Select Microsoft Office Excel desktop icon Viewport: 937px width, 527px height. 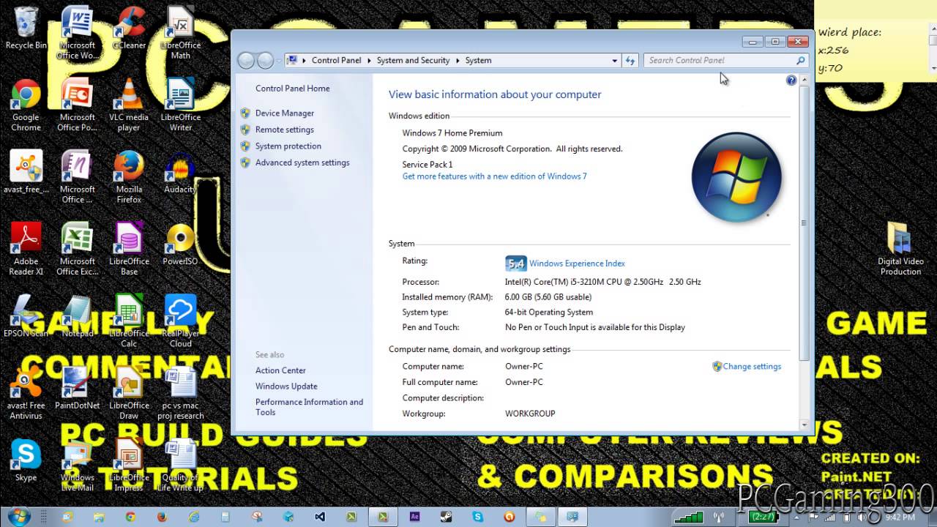[x=77, y=249]
